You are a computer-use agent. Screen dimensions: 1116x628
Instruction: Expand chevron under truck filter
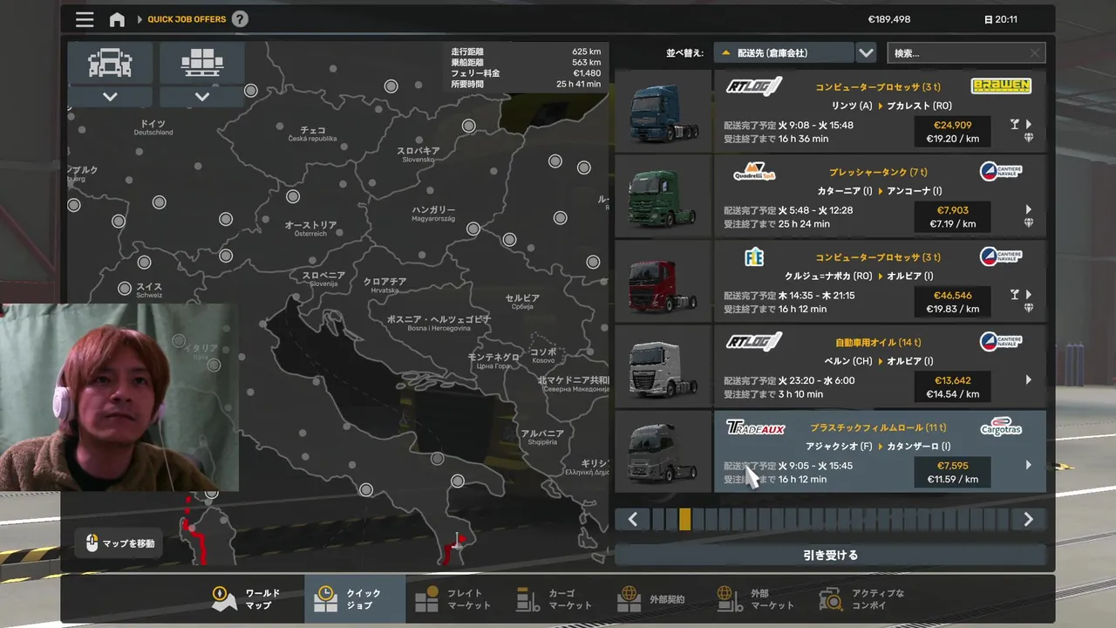110,97
